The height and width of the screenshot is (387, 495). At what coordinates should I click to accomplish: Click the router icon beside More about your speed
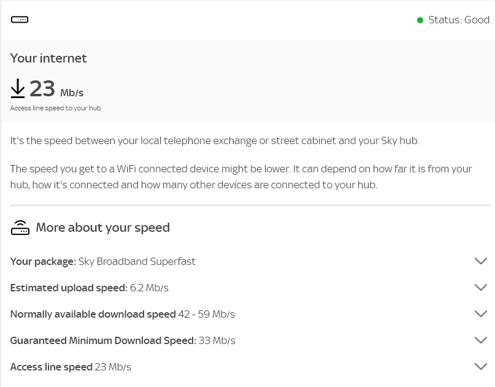20,227
